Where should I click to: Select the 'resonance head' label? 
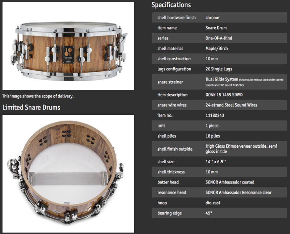click(x=172, y=192)
